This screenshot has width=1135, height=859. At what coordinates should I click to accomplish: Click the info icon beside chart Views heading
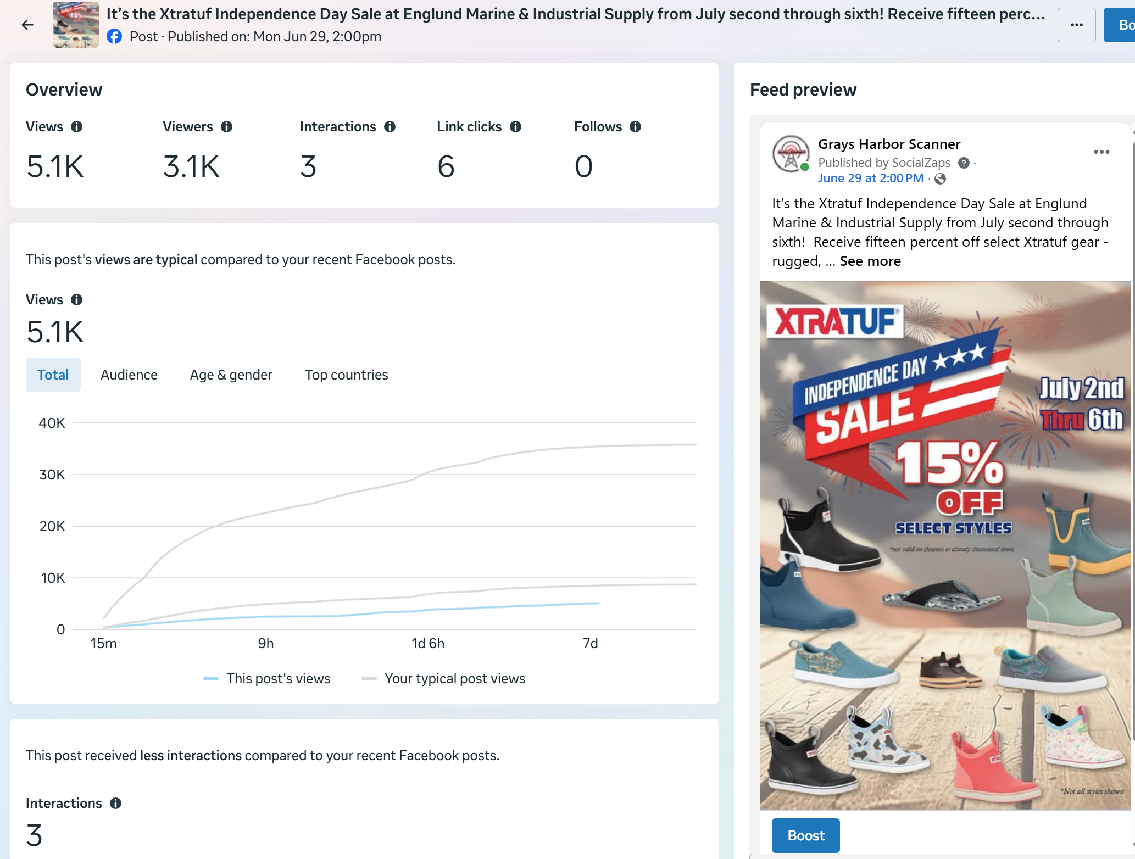tap(77, 300)
